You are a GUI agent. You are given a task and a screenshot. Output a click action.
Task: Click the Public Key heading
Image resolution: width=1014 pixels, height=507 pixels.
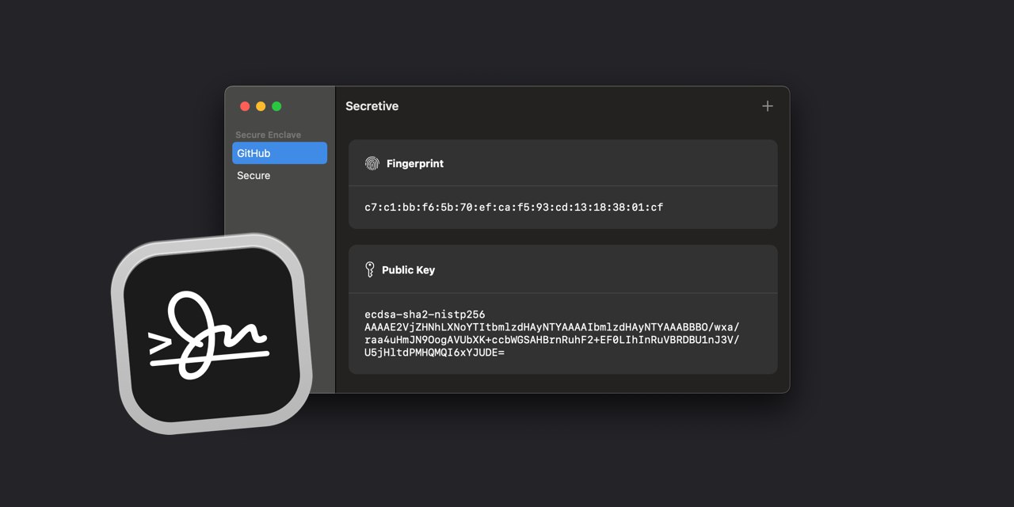click(x=408, y=270)
